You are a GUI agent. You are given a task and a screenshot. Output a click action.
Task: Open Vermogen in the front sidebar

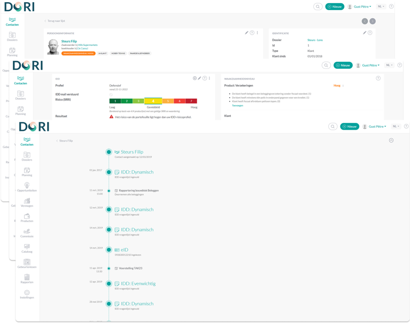pyautogui.click(x=27, y=202)
